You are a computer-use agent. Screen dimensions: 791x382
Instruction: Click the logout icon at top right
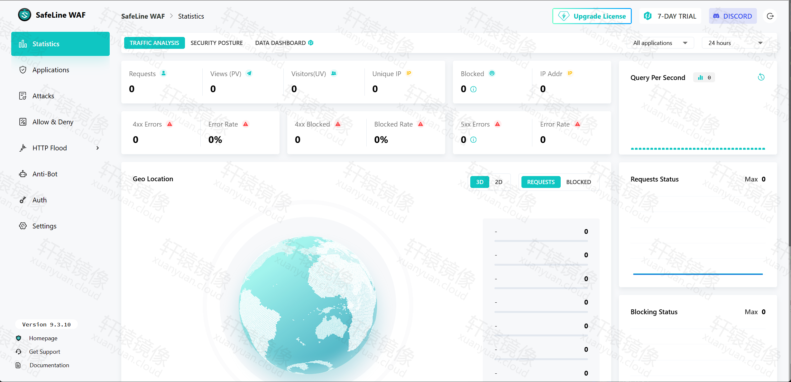770,16
